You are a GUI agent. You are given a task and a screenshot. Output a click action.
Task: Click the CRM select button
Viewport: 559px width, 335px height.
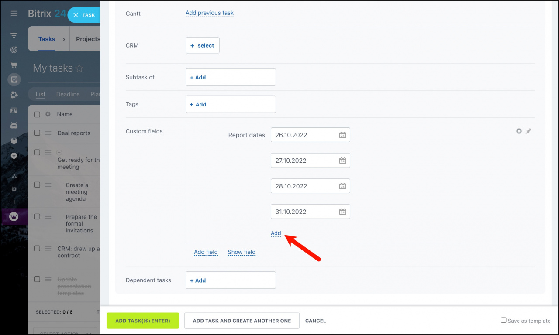[203, 45]
